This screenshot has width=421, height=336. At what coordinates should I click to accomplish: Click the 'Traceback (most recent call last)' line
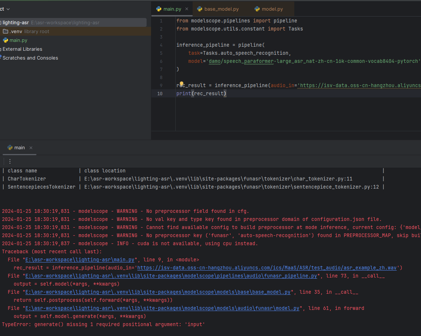click(52, 251)
